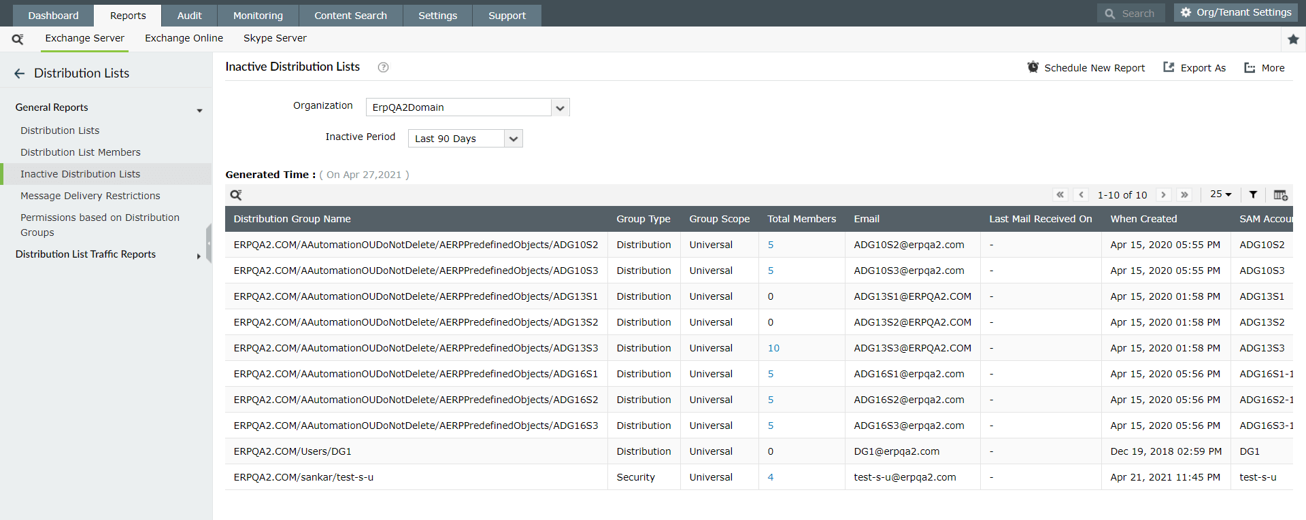This screenshot has width=1306, height=520.
Task: Click the help question mark icon
Action: (x=383, y=67)
